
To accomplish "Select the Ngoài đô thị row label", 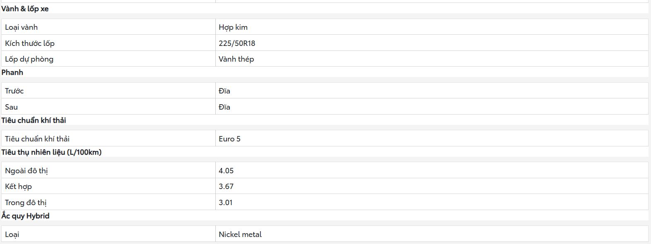I will [x=27, y=171].
